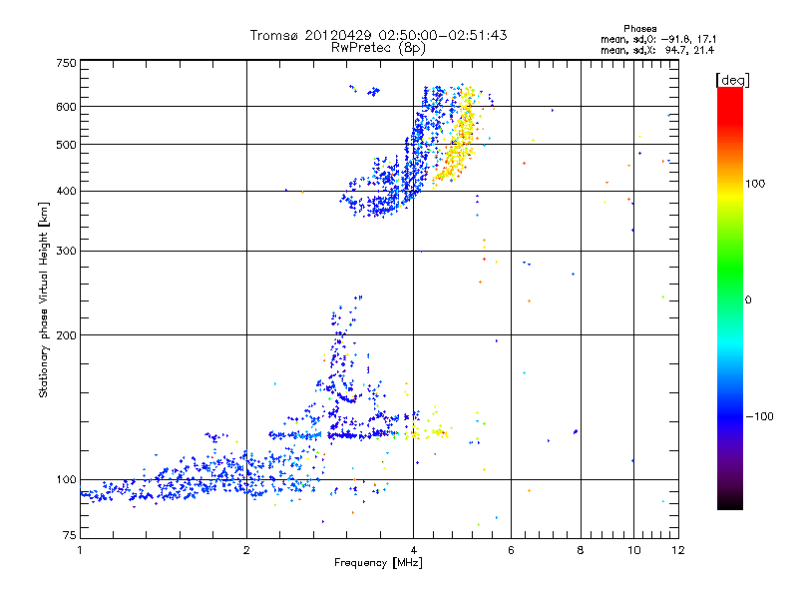The height and width of the screenshot is (599, 798).
Task: Click the '[deg]' colorbar unit label
Action: click(x=732, y=80)
